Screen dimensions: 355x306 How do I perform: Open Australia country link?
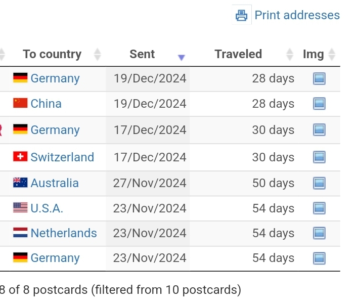tap(55, 183)
